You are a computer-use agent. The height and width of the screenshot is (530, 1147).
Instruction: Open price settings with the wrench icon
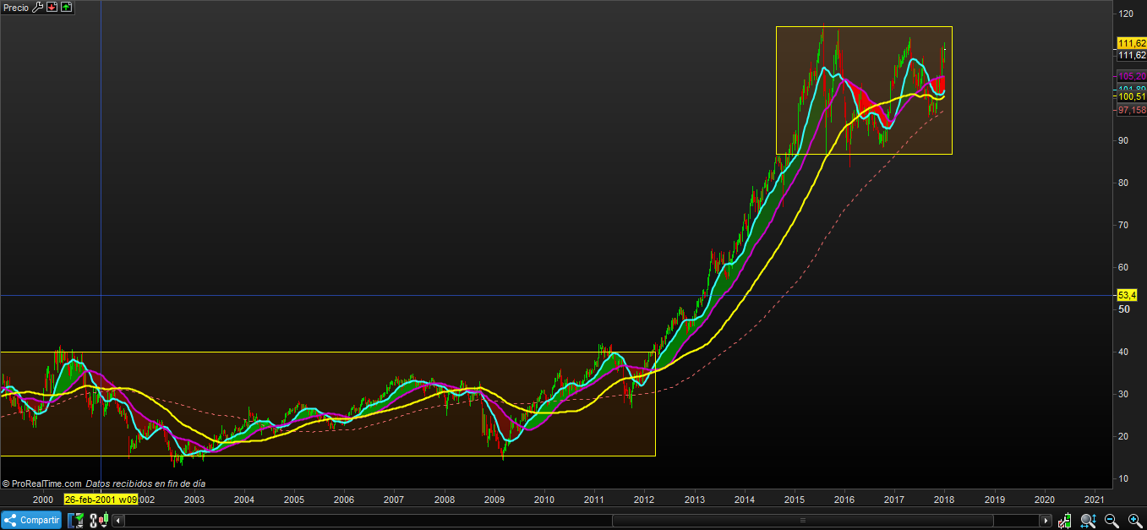[37, 7]
